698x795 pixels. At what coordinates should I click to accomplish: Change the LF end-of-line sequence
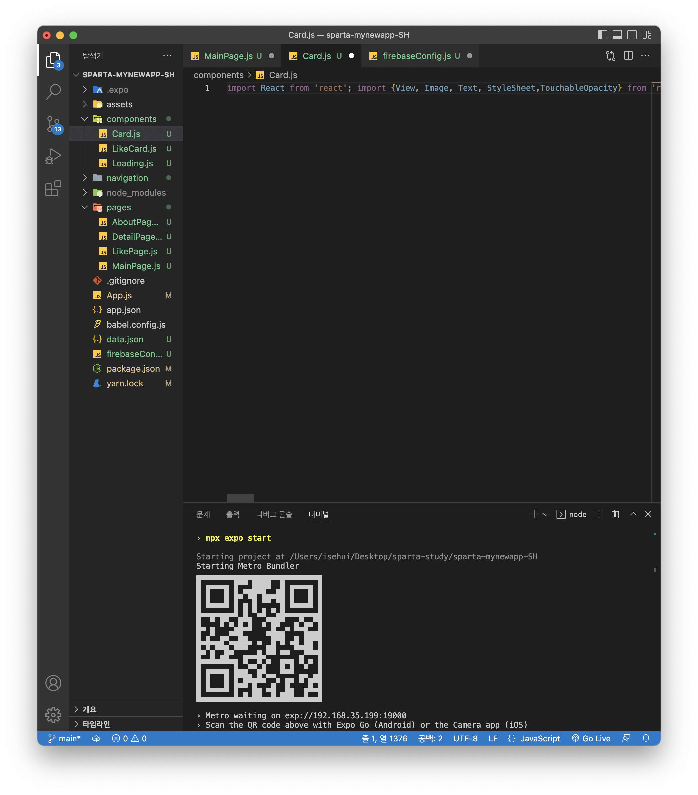point(493,738)
